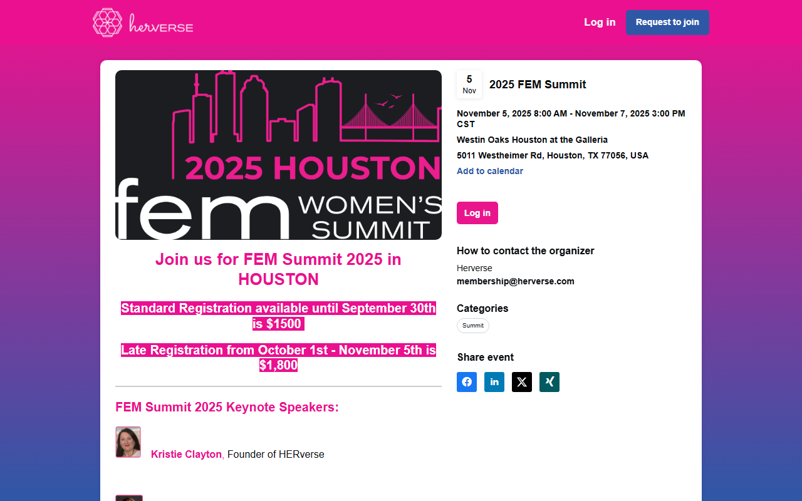Select the Summit category tag
The height and width of the screenshot is (501, 802).
473,326
